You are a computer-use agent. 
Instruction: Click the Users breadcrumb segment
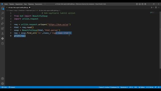11,11
